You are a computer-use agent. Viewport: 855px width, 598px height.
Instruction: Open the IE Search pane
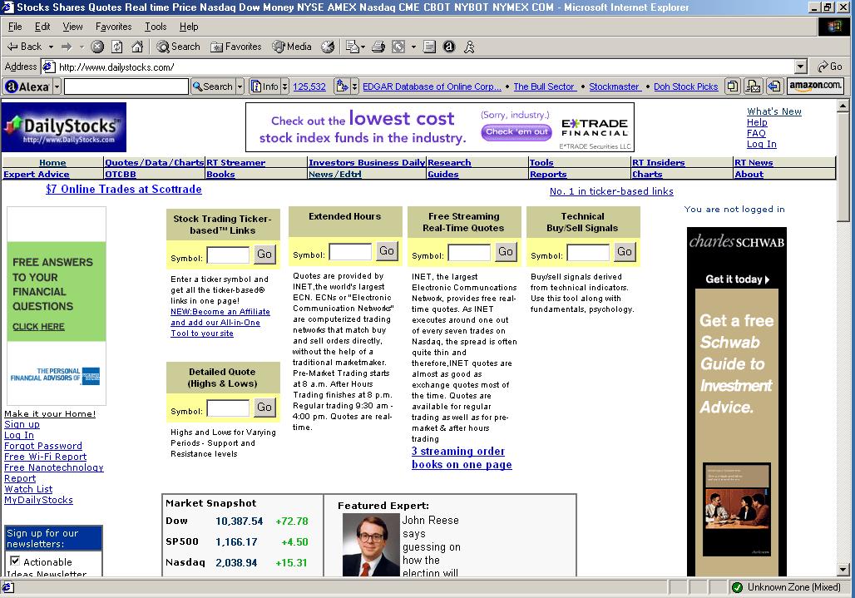(x=178, y=47)
